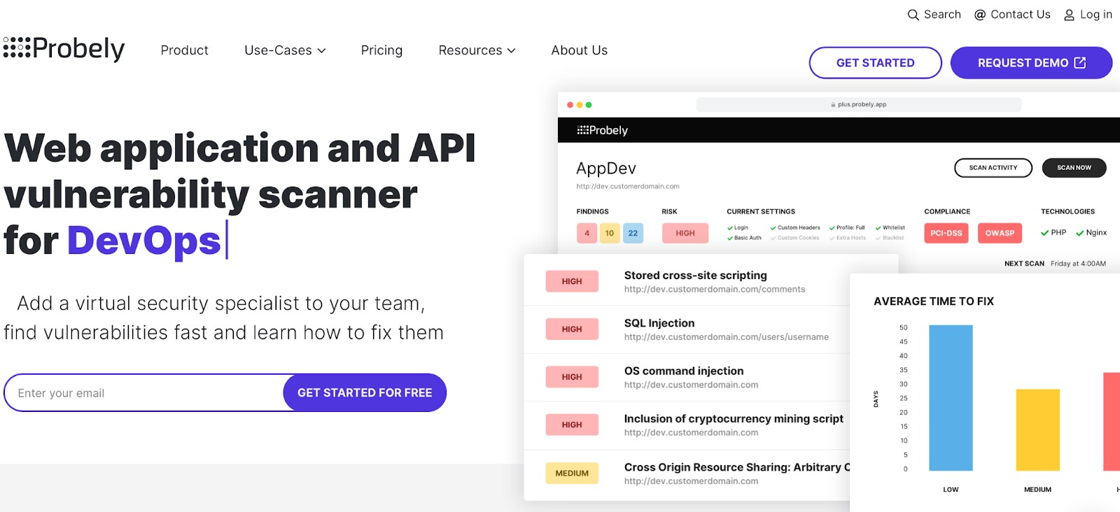Click GET STARTED FOR FREE button
The width and height of the screenshot is (1120, 512).
365,392
